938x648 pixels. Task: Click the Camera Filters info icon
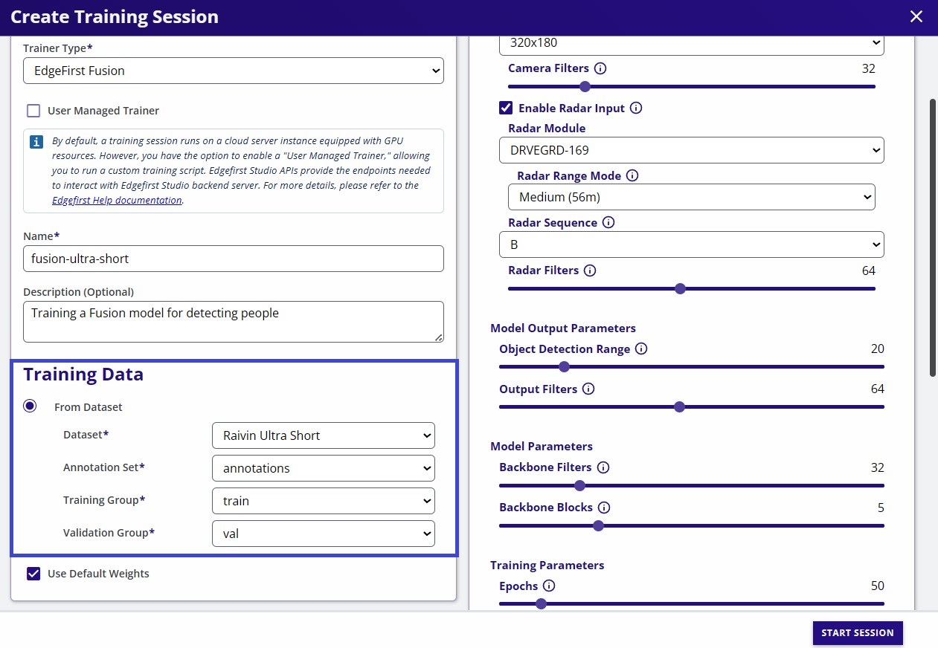pos(601,68)
